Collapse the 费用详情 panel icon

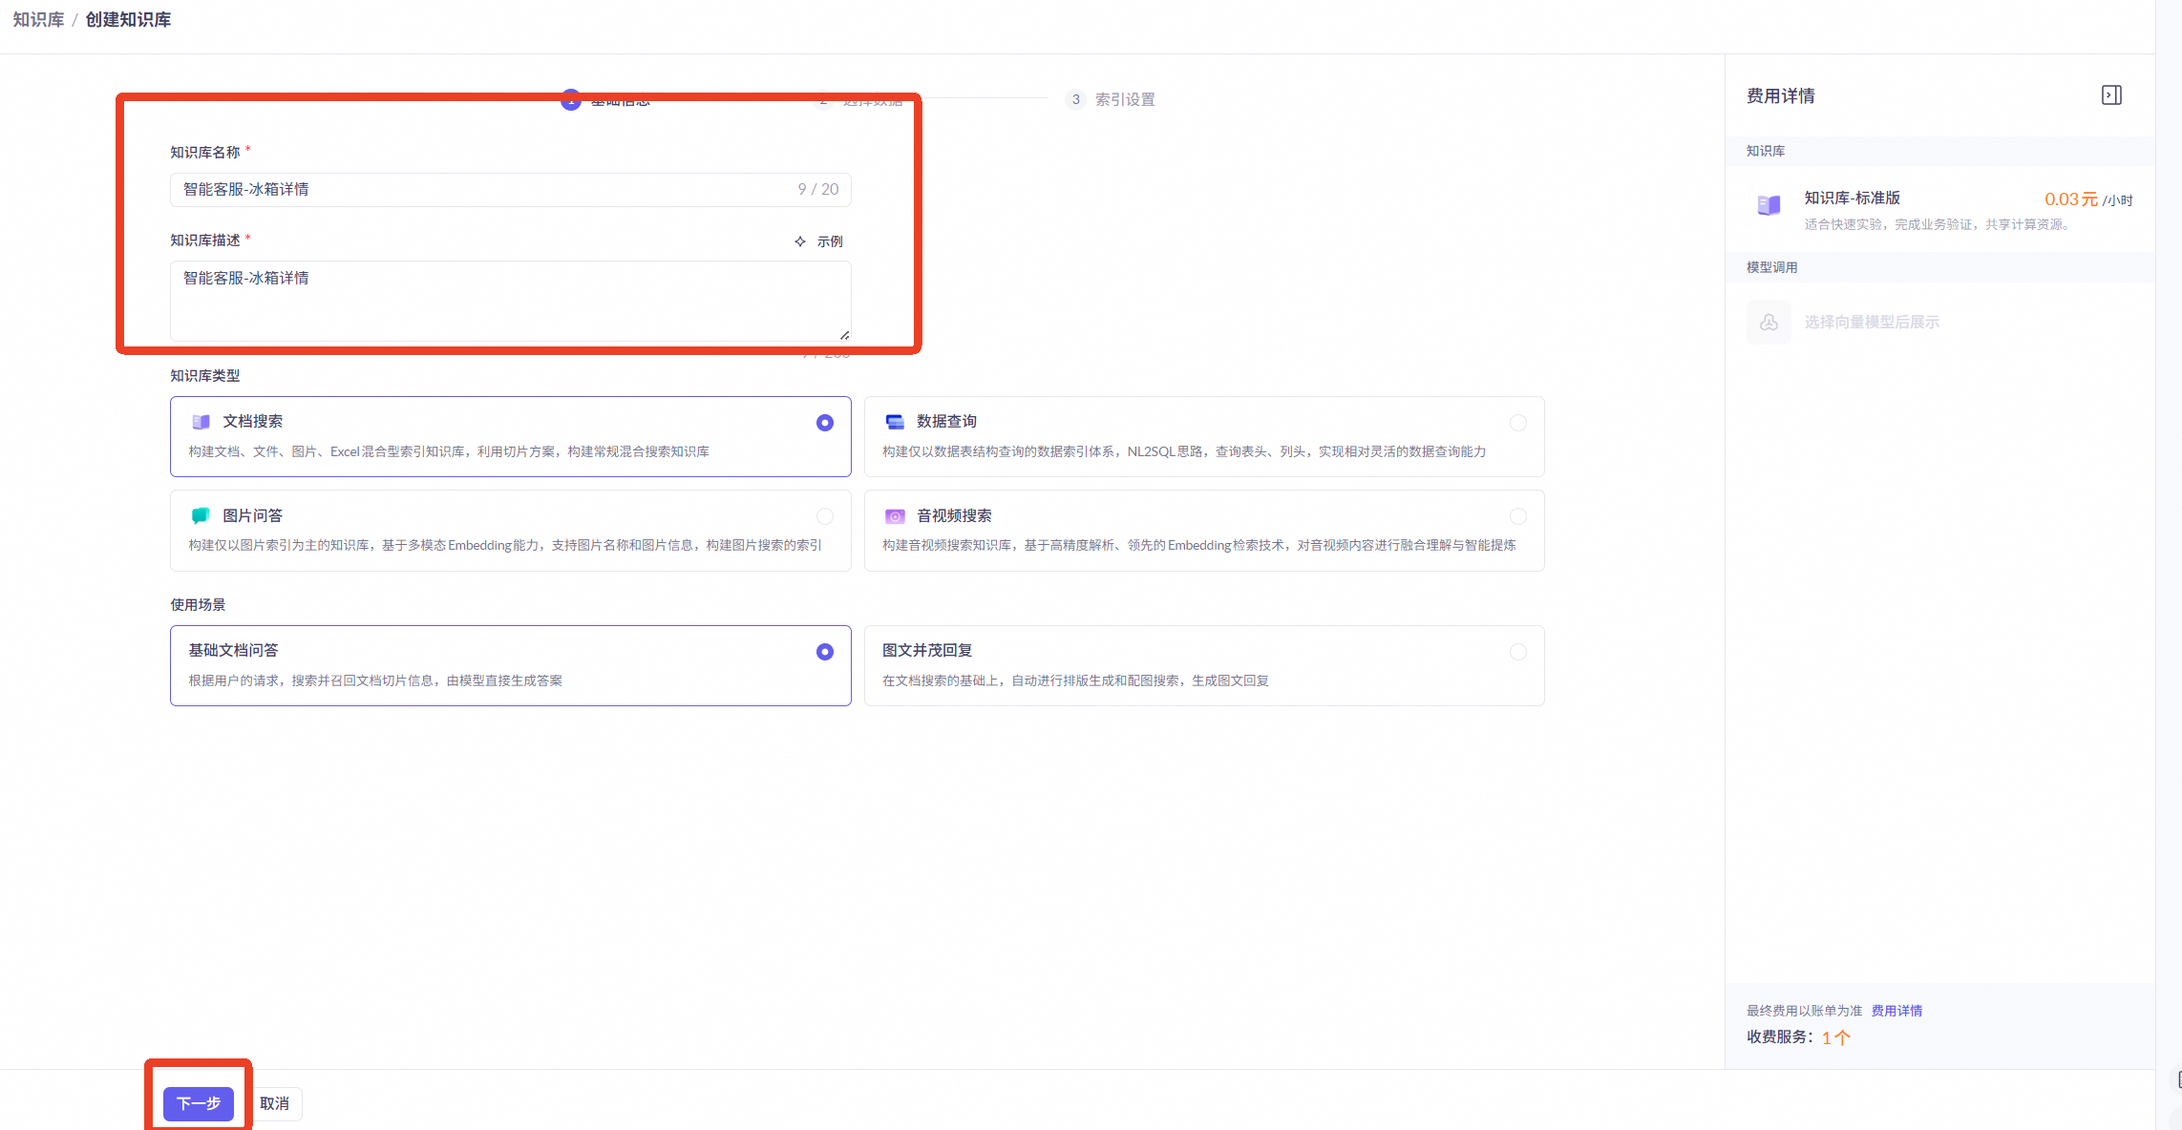[2111, 95]
